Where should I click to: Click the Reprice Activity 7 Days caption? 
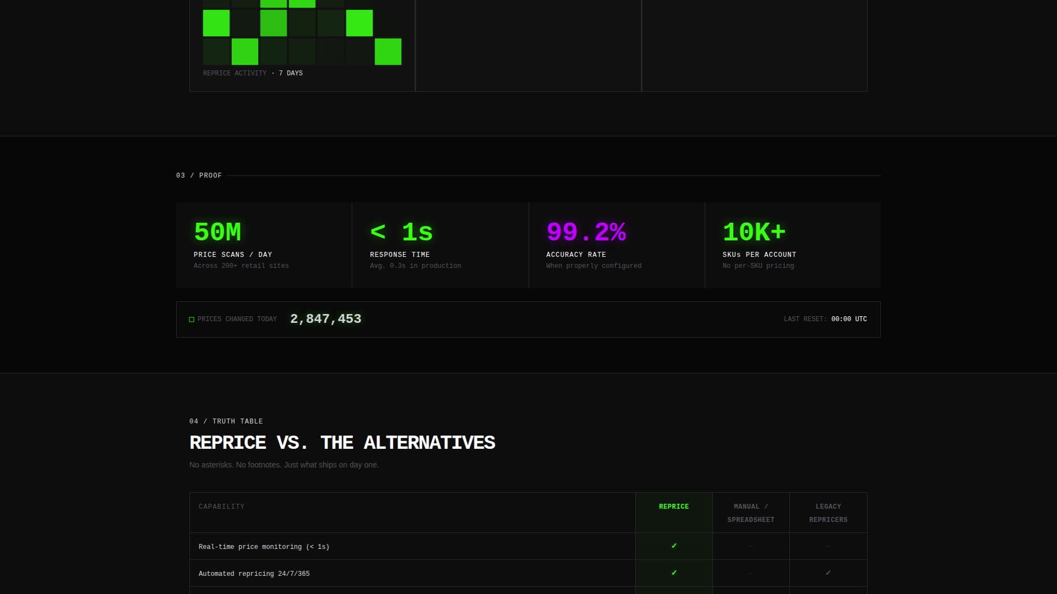coord(253,73)
